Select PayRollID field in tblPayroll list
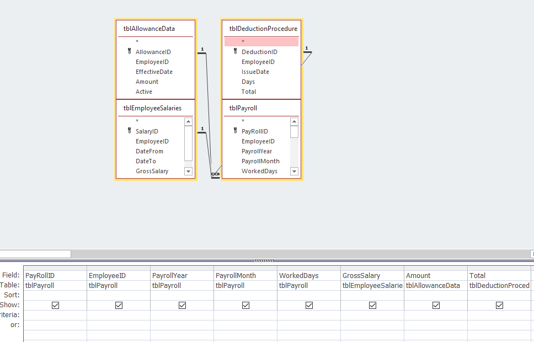The image size is (534, 342). click(255, 131)
